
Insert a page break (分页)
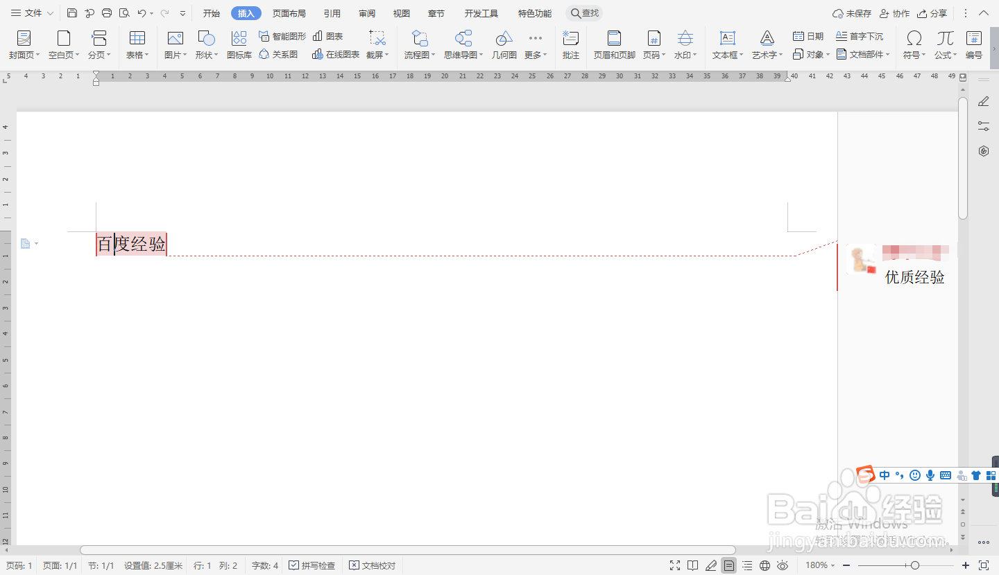coord(99,45)
